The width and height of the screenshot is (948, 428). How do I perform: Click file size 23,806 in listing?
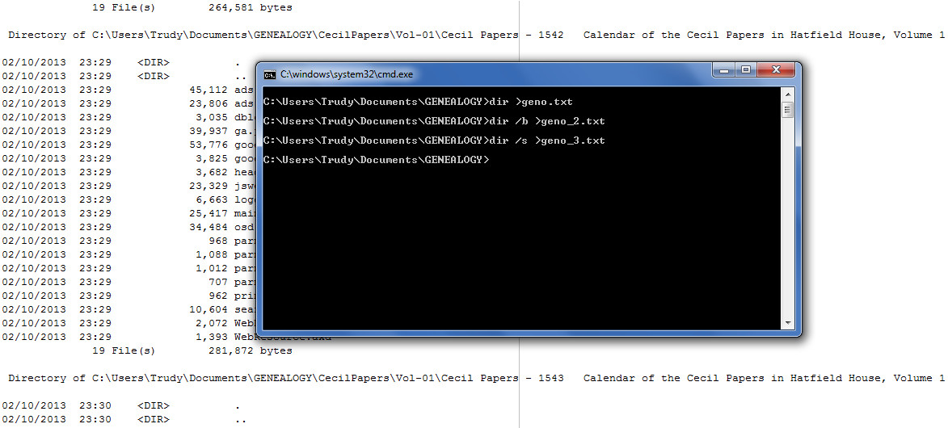[209, 103]
